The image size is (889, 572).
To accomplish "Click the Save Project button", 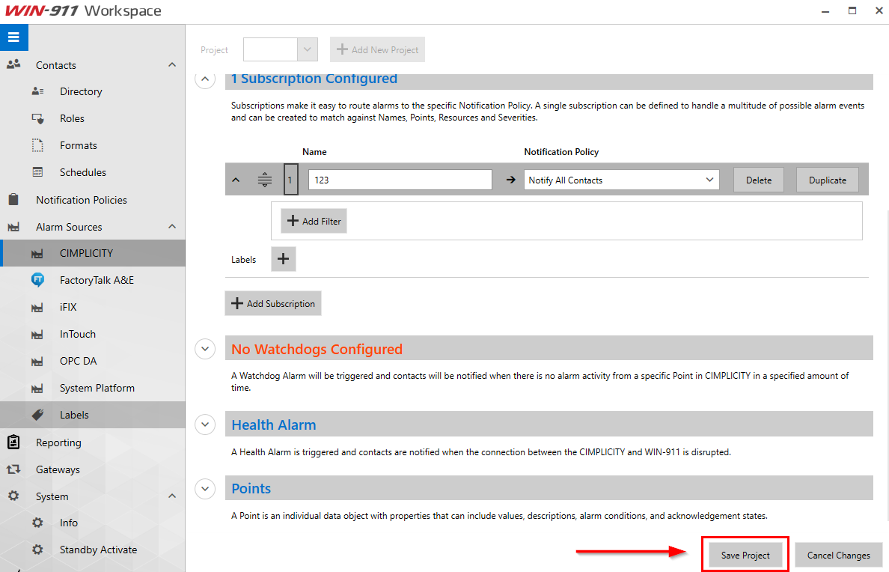I will [745, 555].
